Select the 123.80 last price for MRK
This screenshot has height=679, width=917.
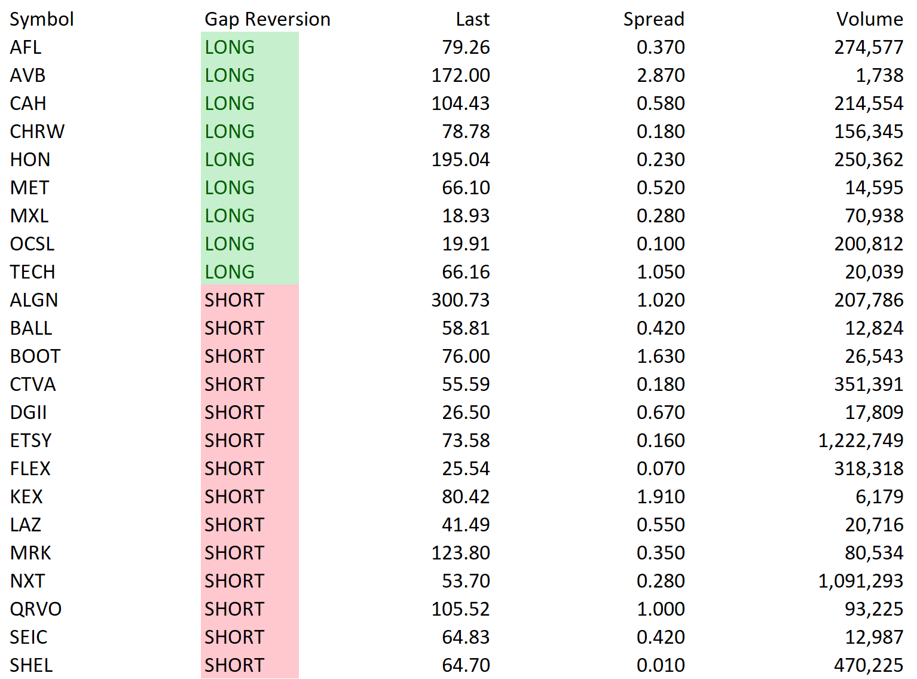[x=460, y=553]
